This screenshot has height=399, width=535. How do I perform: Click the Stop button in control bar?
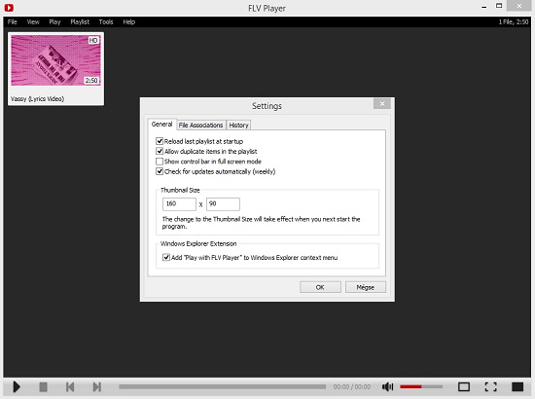[x=44, y=387]
